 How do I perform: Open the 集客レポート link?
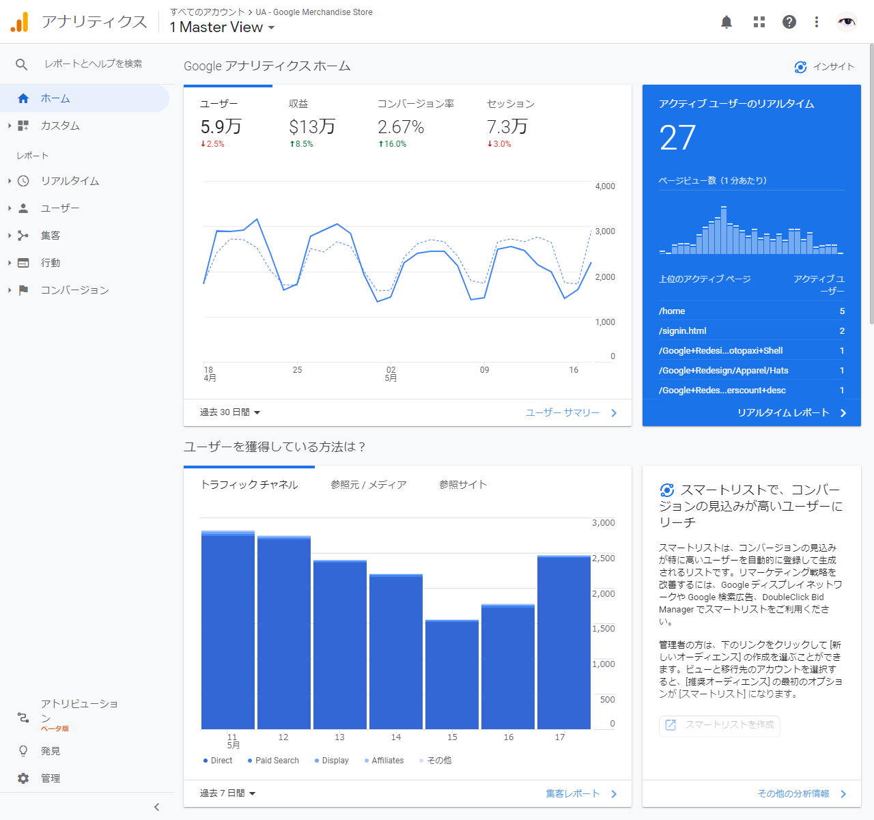pos(573,794)
